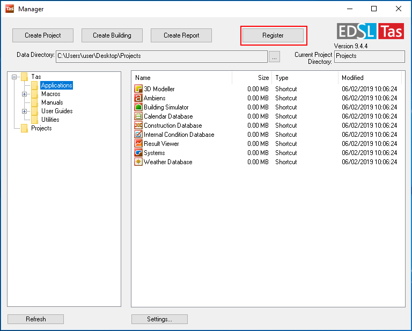Sort list by Modified column header
The height and width of the screenshot is (331, 412).
370,78
